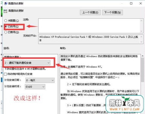
Task: Click the up arrow in the 注释 box scrollbar
Action: click(141, 21)
